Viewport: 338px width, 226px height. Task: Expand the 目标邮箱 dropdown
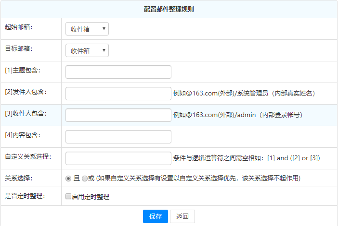pos(87,50)
